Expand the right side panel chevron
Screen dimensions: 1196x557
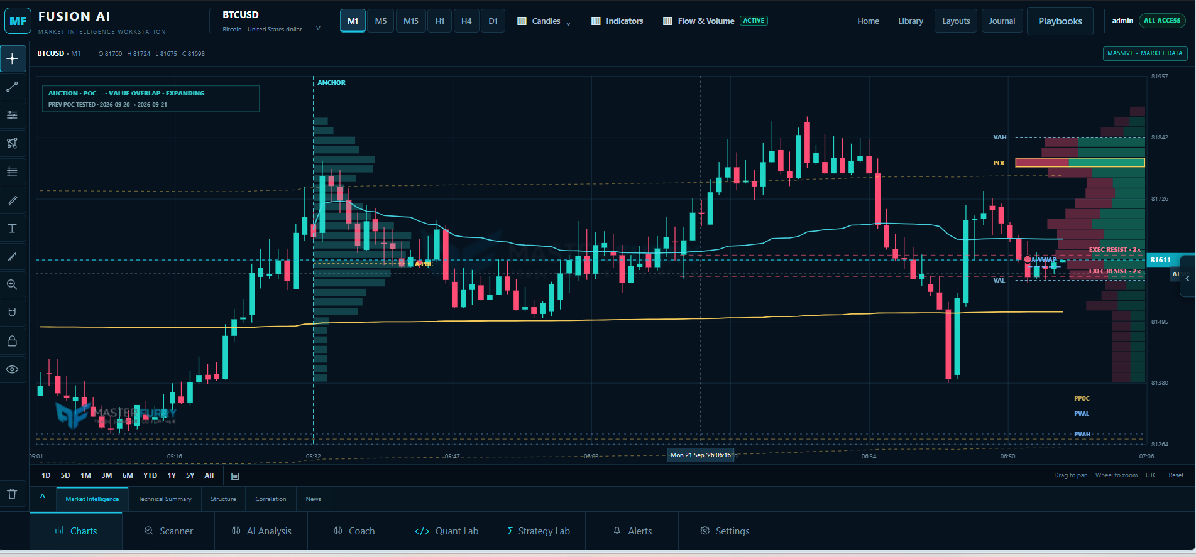pyautogui.click(x=1187, y=278)
